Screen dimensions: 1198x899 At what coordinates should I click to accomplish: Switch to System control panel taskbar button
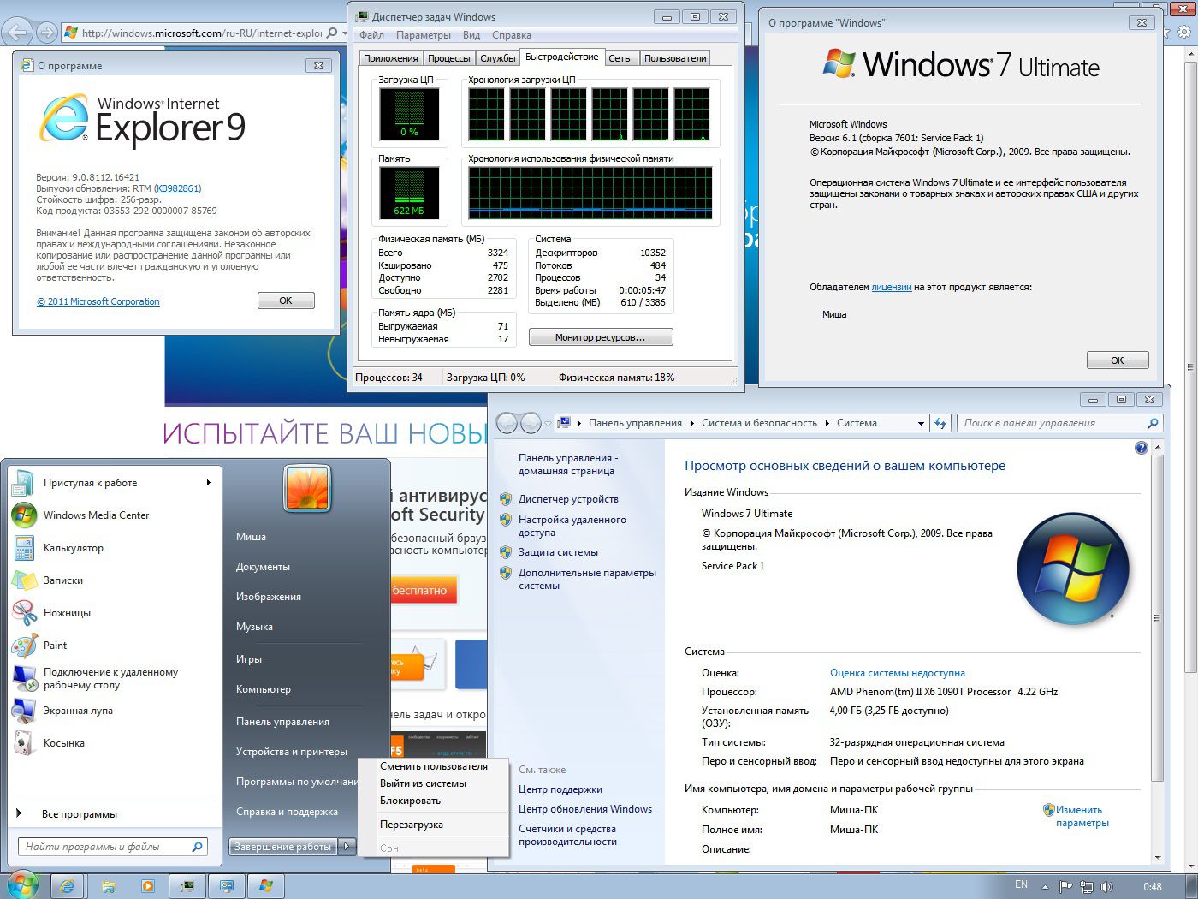pos(227,886)
